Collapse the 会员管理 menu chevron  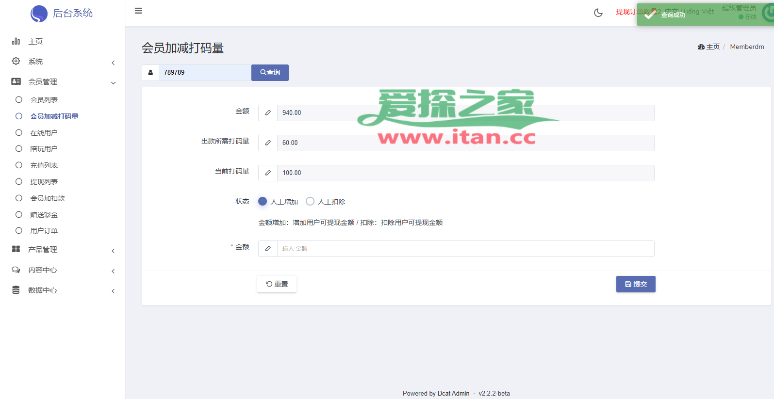(113, 83)
